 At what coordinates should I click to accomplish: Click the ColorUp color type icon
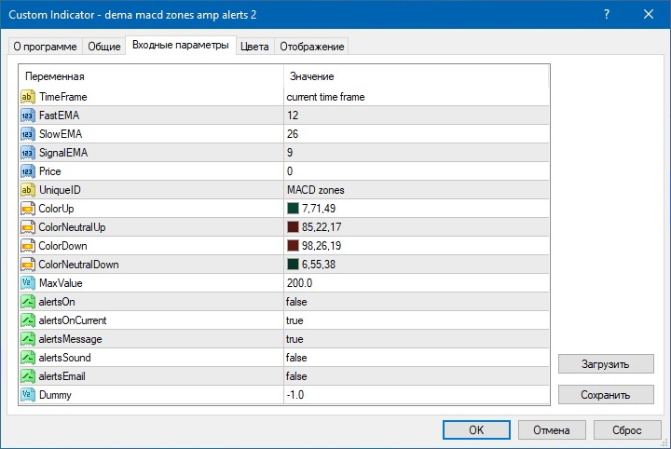[x=28, y=209]
